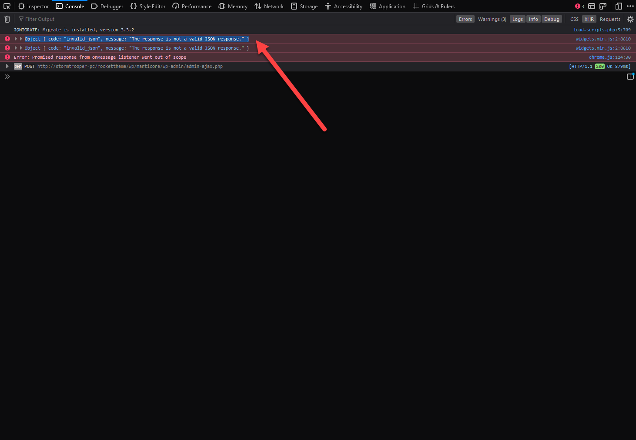Toggle the Info filter

[x=534, y=19]
